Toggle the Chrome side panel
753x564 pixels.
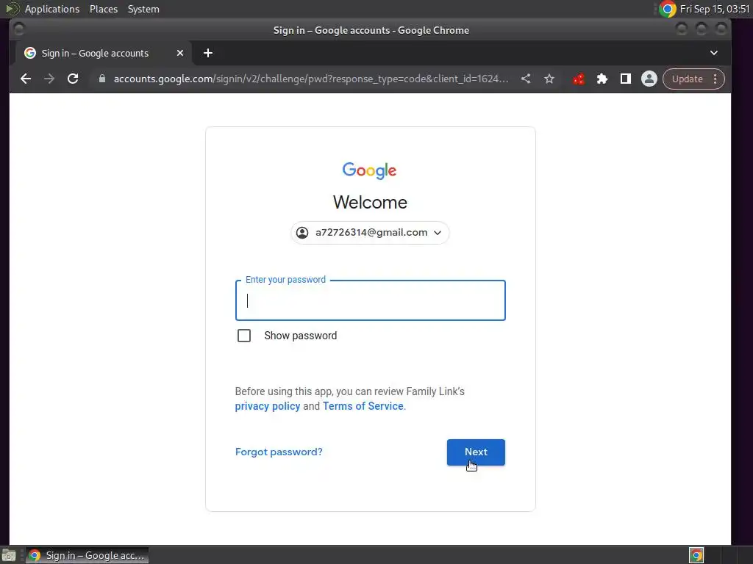pyautogui.click(x=626, y=79)
